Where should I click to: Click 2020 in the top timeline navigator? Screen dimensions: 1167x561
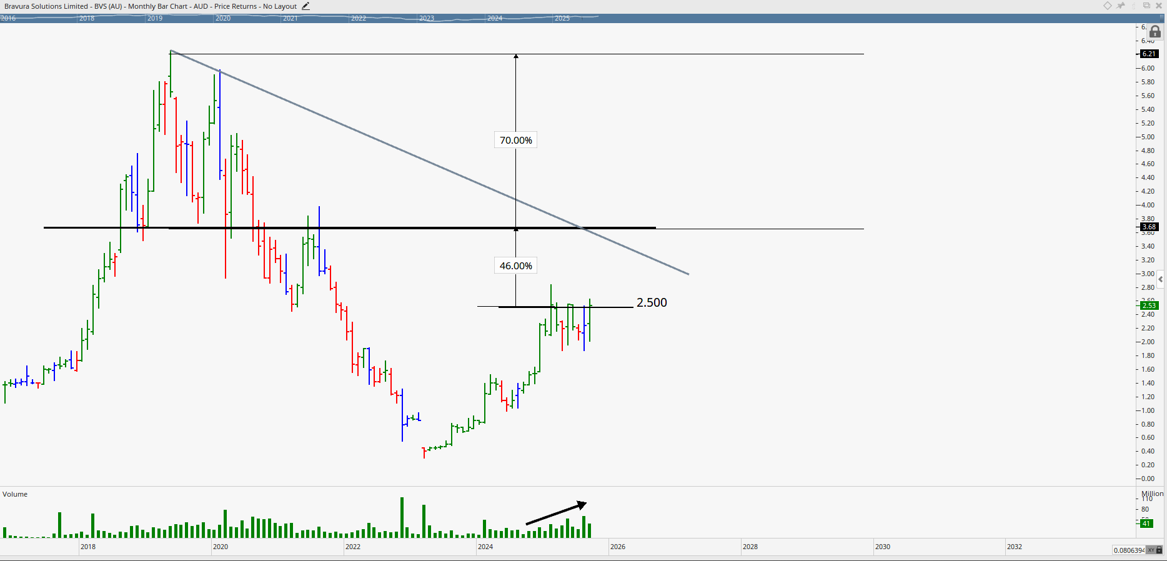[x=223, y=18]
